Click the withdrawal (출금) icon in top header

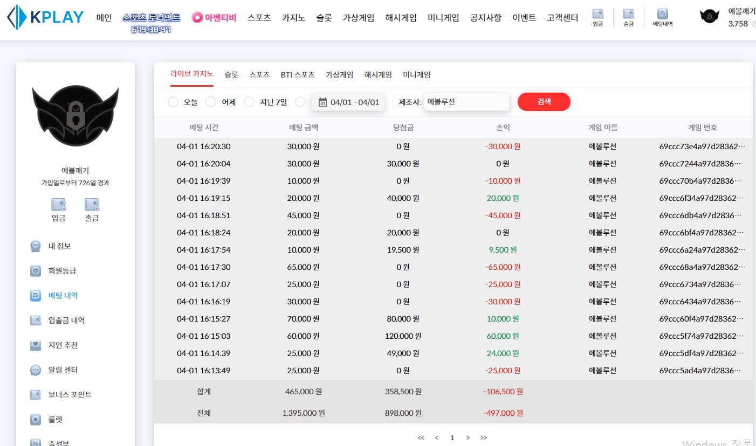[628, 17]
